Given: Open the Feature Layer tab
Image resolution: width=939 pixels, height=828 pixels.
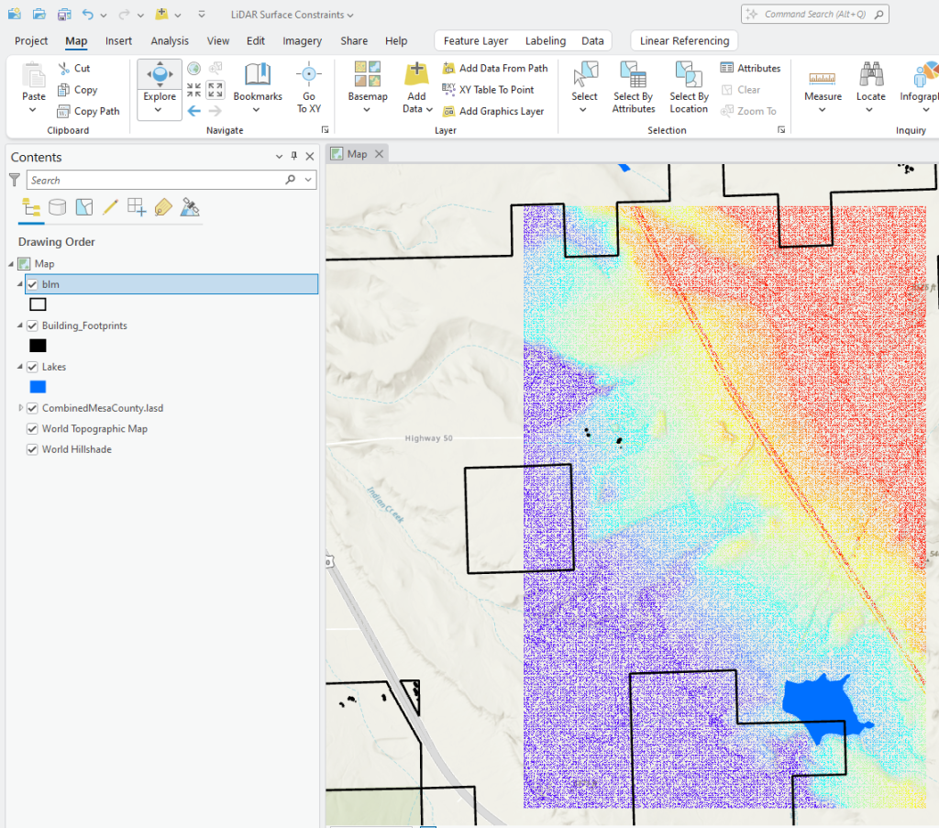Looking at the screenshot, I should pyautogui.click(x=476, y=40).
